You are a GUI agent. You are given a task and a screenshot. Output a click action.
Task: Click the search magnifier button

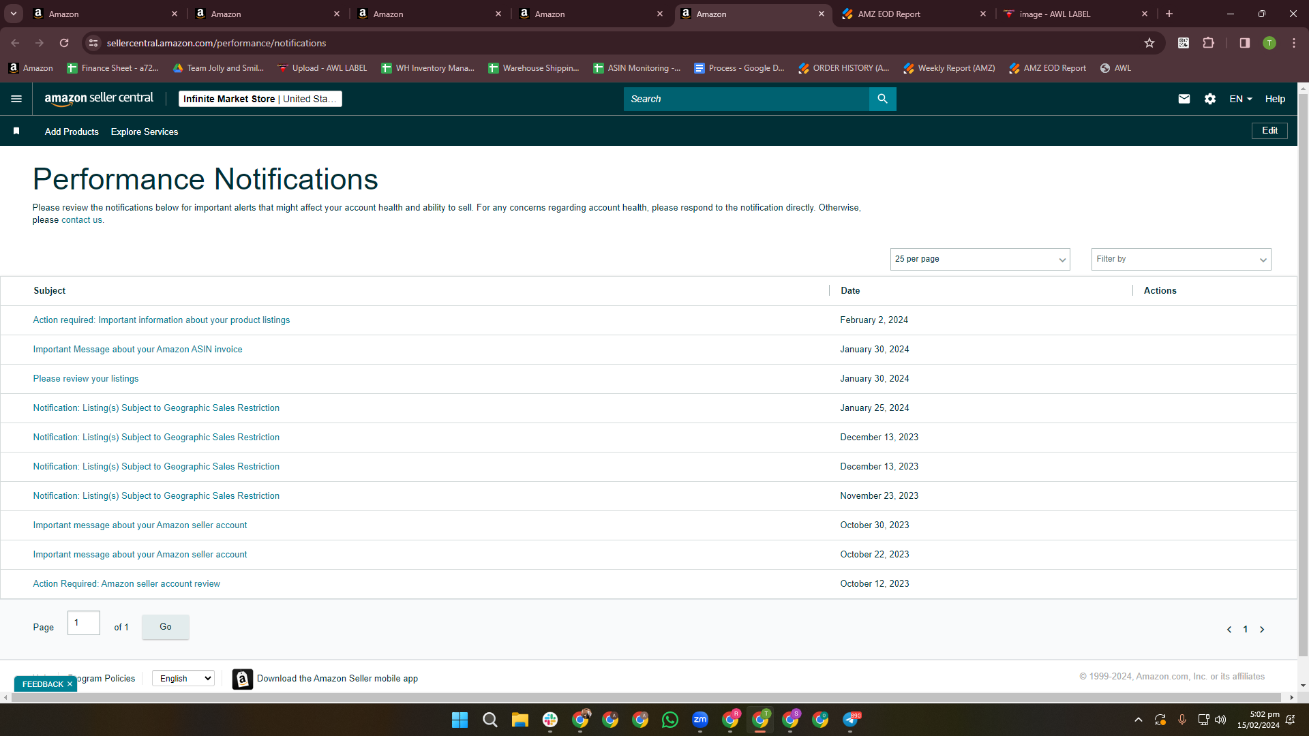click(x=882, y=99)
